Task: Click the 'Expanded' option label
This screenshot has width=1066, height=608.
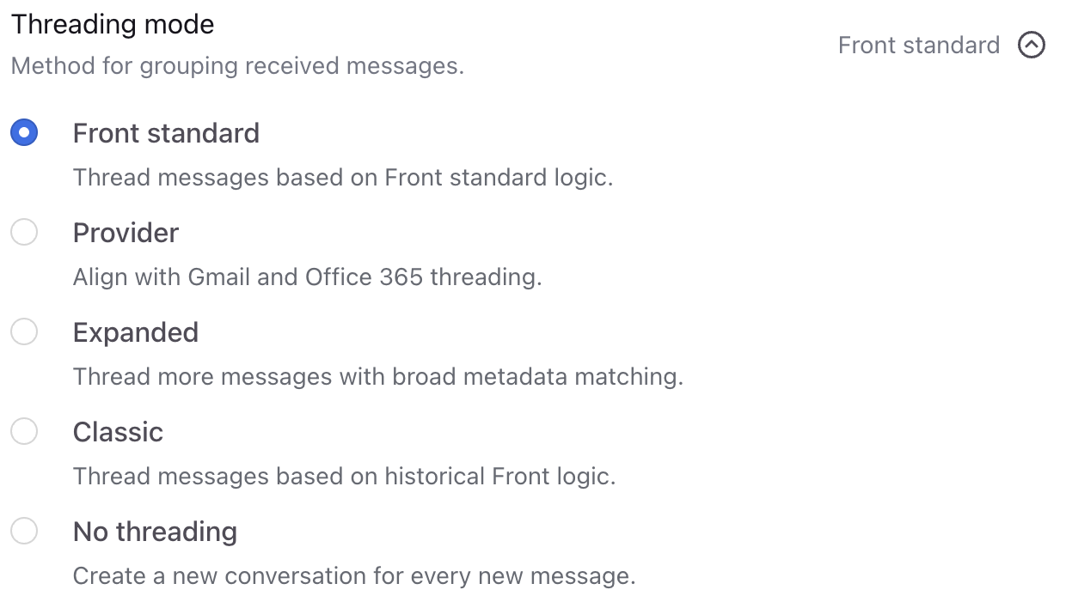Action: click(x=136, y=332)
